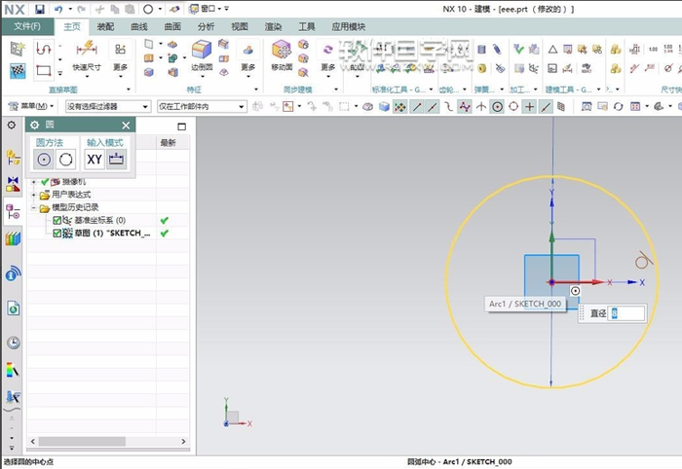Screen dimensions: 682x469
Task: Switch to the 曲线 ribbon tab
Action: [138, 27]
